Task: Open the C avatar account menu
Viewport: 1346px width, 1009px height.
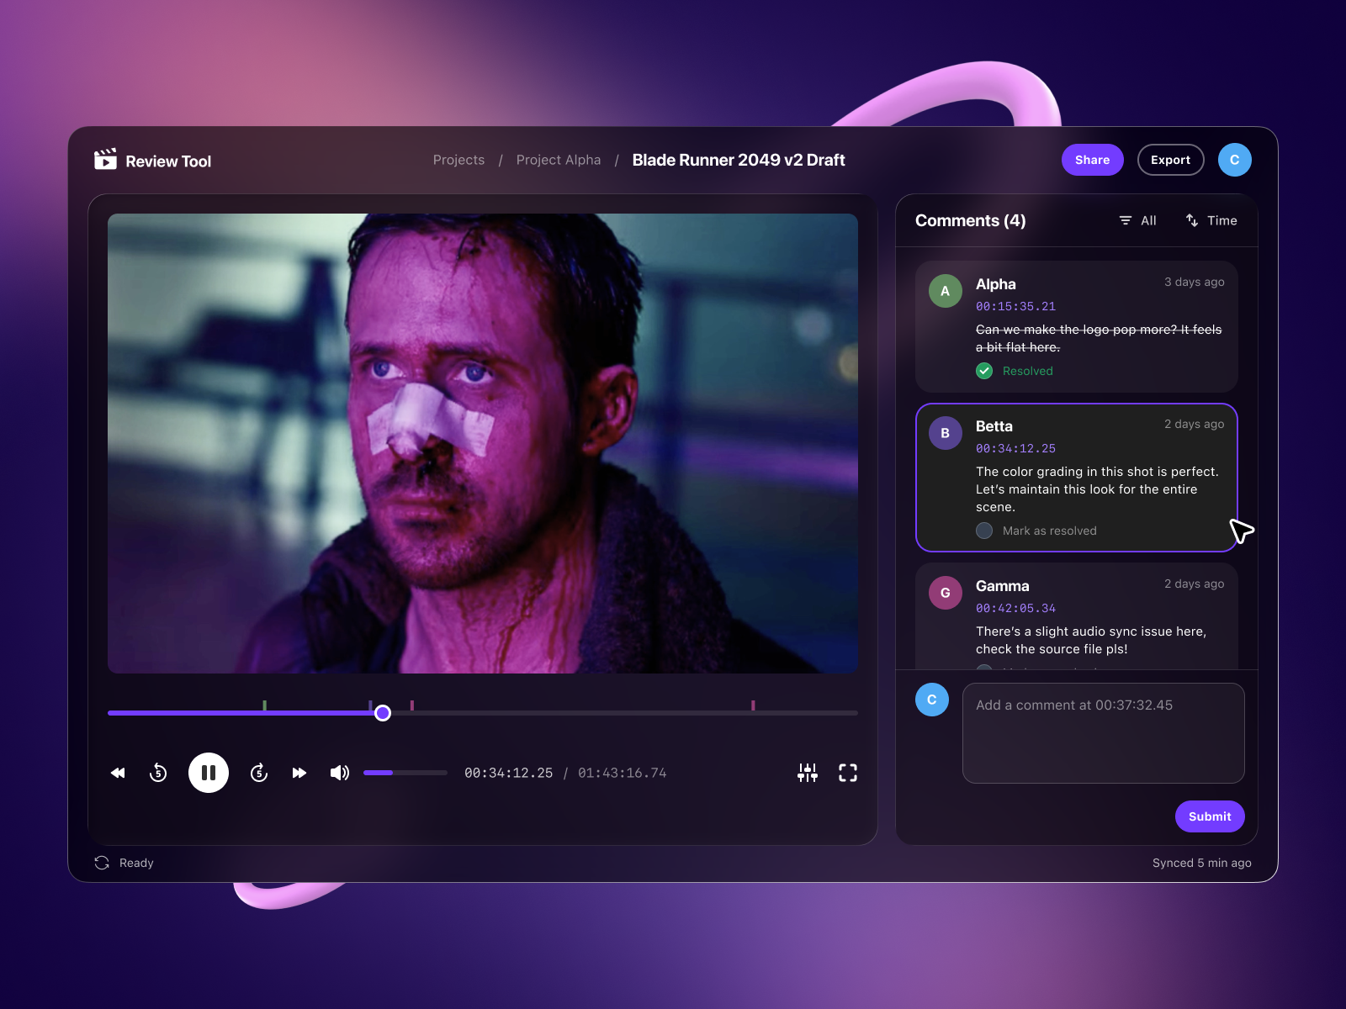Action: 1235,160
